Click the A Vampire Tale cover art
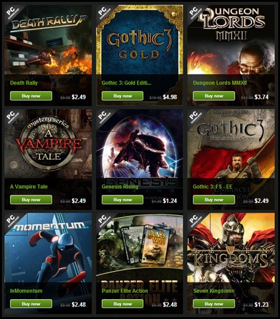280x319 pixels. coord(48,144)
